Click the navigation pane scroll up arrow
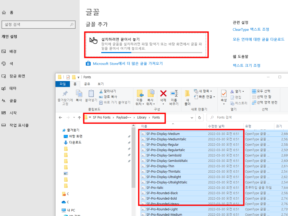The height and width of the screenshot is (216, 288). tap(134, 126)
